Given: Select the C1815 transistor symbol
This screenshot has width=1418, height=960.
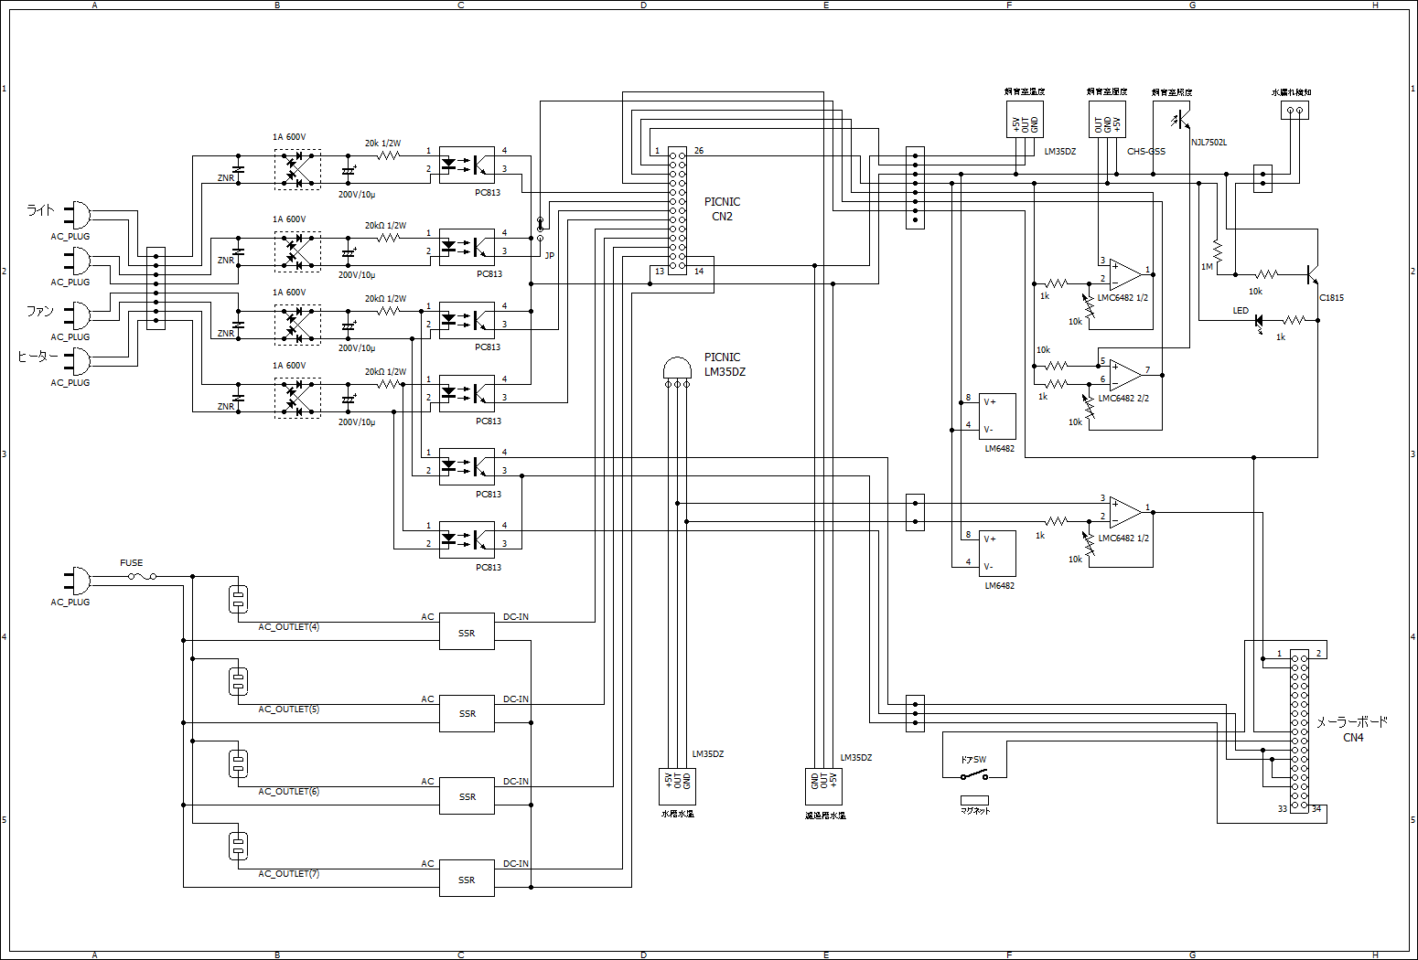Looking at the screenshot, I should (1312, 273).
